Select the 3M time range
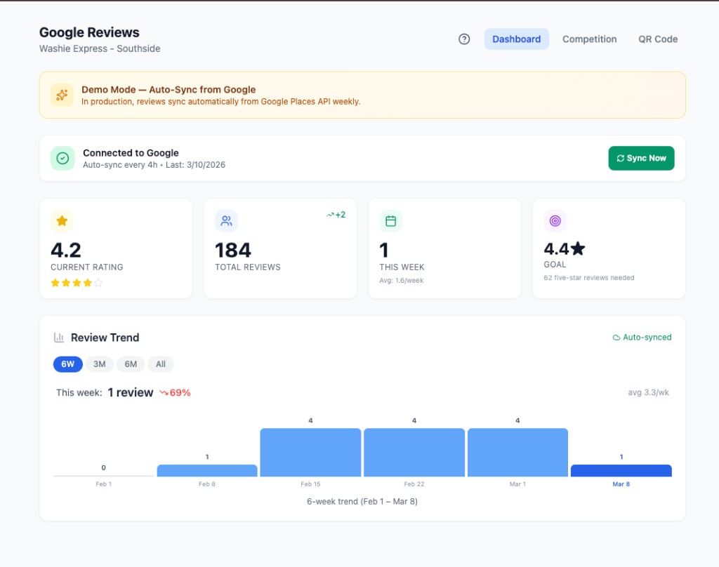This screenshot has height=567, width=719. [100, 364]
